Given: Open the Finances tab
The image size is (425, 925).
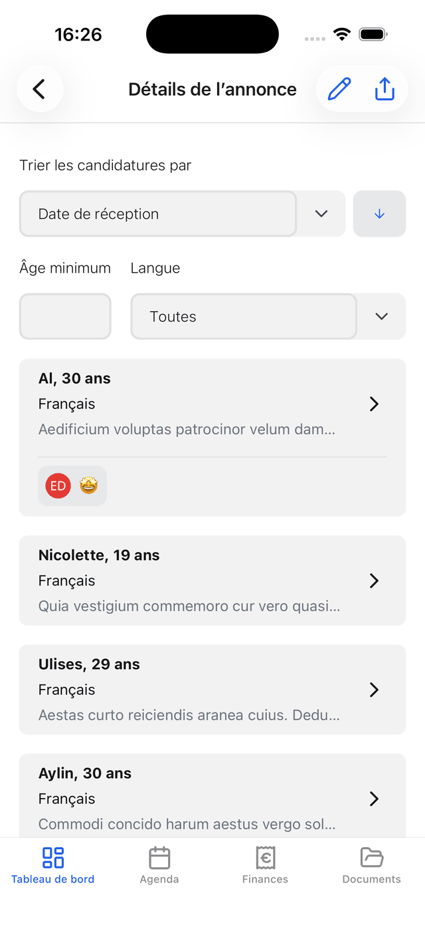Looking at the screenshot, I should tap(265, 865).
